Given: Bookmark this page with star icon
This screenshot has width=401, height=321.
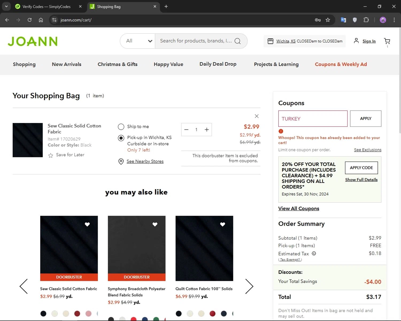Looking at the screenshot, I should coord(328,20).
